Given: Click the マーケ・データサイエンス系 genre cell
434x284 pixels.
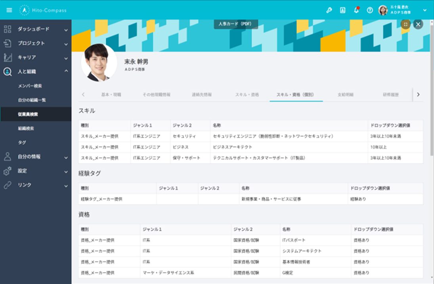Looking at the screenshot, I should (185, 273).
